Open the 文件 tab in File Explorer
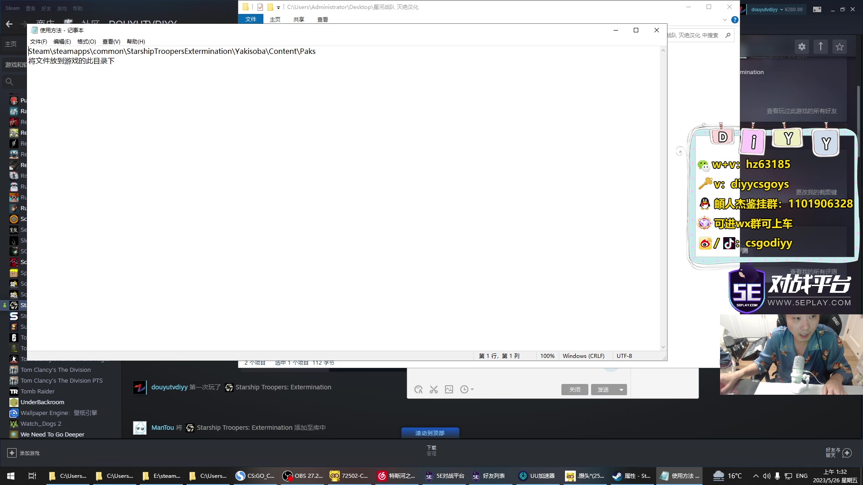This screenshot has height=485, width=863. [251, 19]
